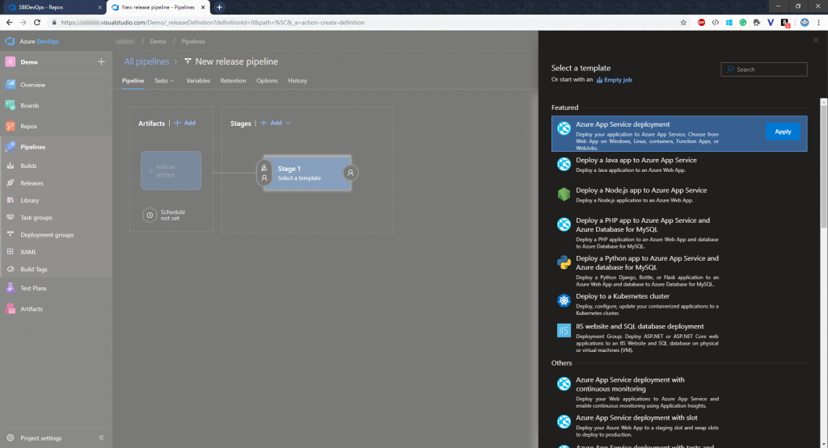
Task: Switch to the SBIDevOps - Repos browser tab
Action: 53,7
